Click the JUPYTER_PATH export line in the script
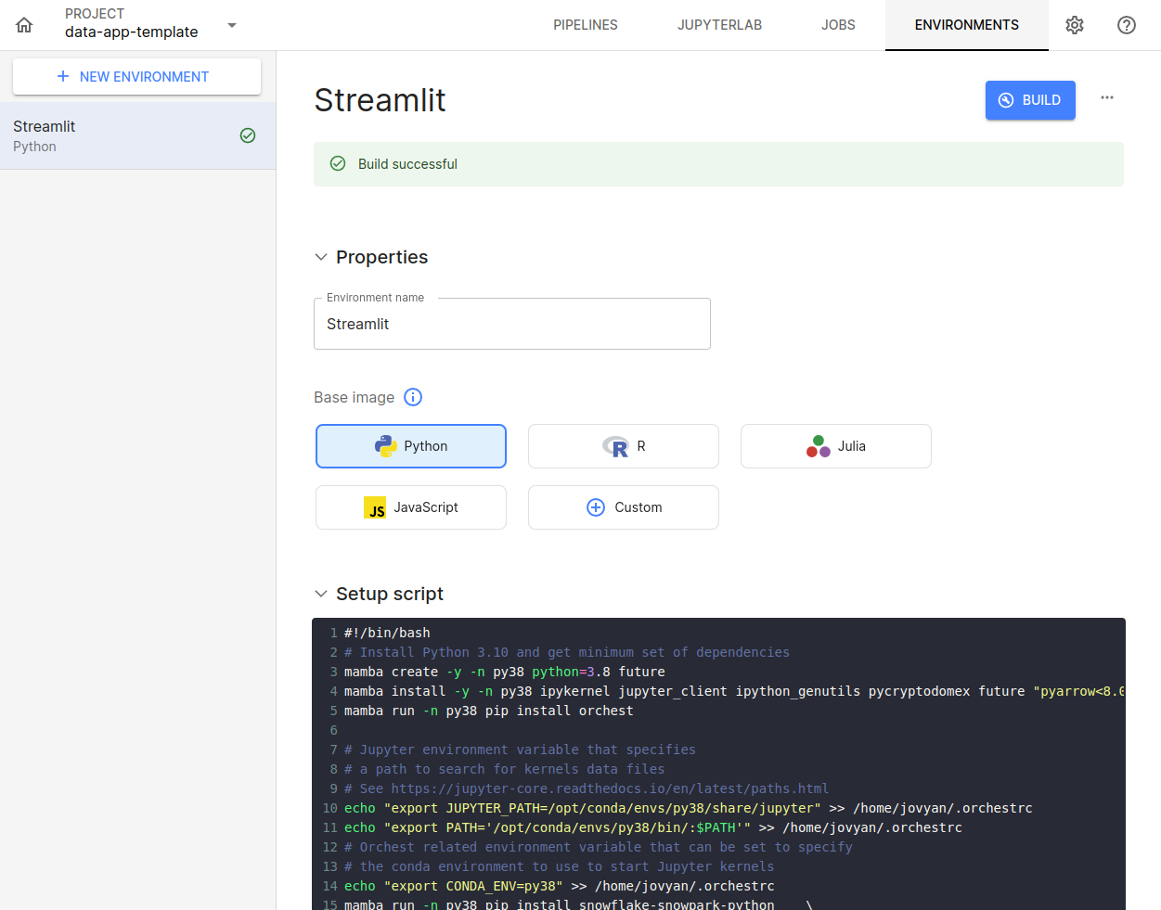This screenshot has height=910, width=1161. coord(688,808)
